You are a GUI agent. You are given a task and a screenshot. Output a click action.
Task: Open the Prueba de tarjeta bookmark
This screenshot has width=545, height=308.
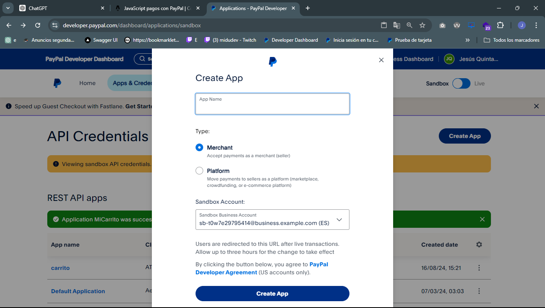[x=410, y=40]
